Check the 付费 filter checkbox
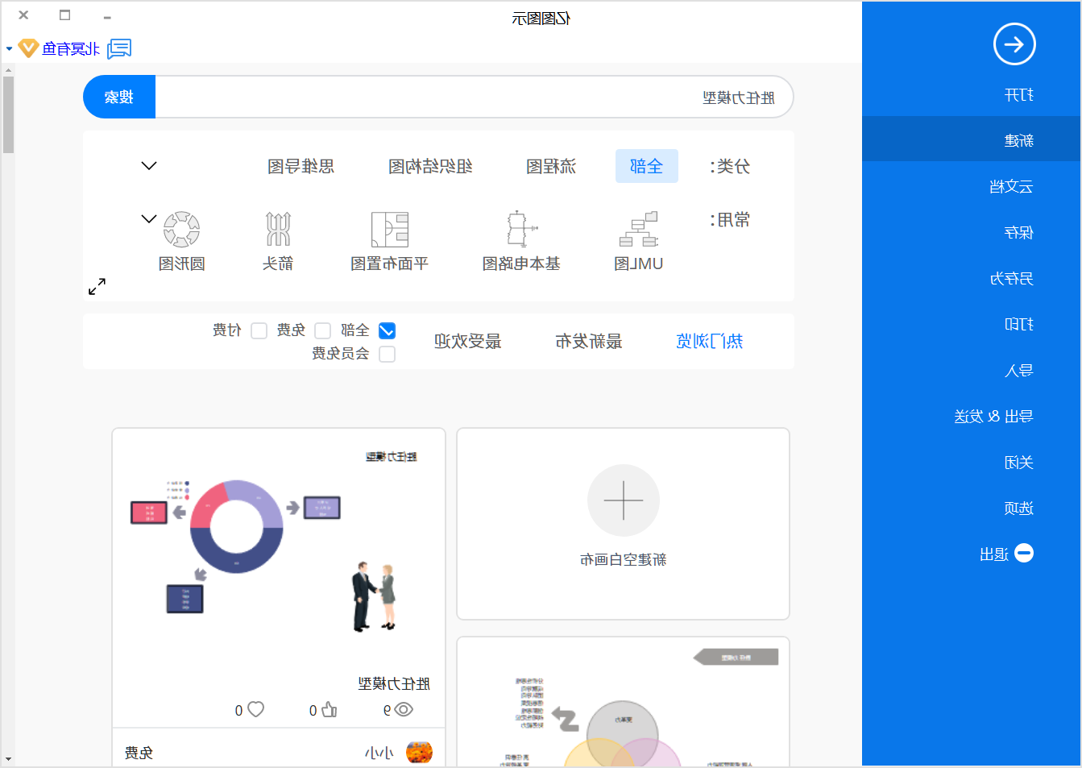Screen dimensions: 1082x768 [x=259, y=330]
